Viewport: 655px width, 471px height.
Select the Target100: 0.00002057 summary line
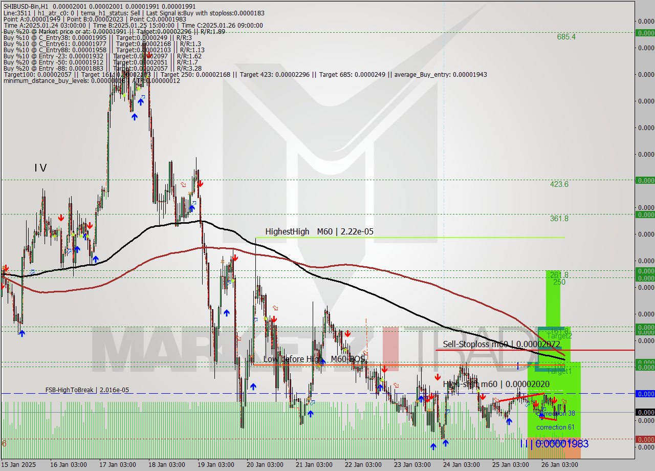pyautogui.click(x=245, y=74)
